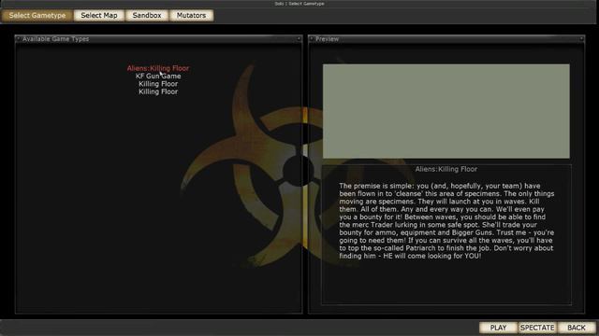Switch to the Select Map tab
The width and height of the screenshot is (599, 336).
(99, 16)
